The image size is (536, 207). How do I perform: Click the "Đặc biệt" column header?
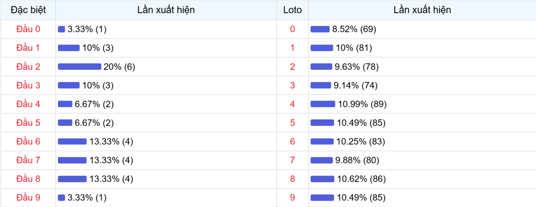coord(28,10)
